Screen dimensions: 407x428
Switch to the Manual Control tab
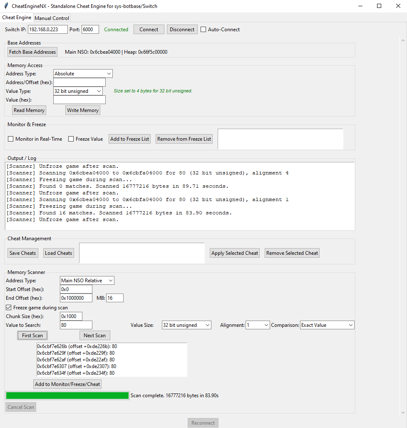pyautogui.click(x=52, y=18)
